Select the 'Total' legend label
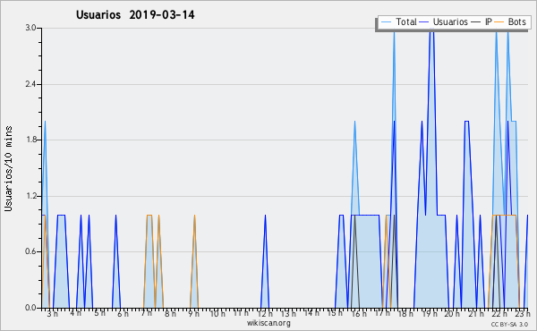 tap(406, 21)
